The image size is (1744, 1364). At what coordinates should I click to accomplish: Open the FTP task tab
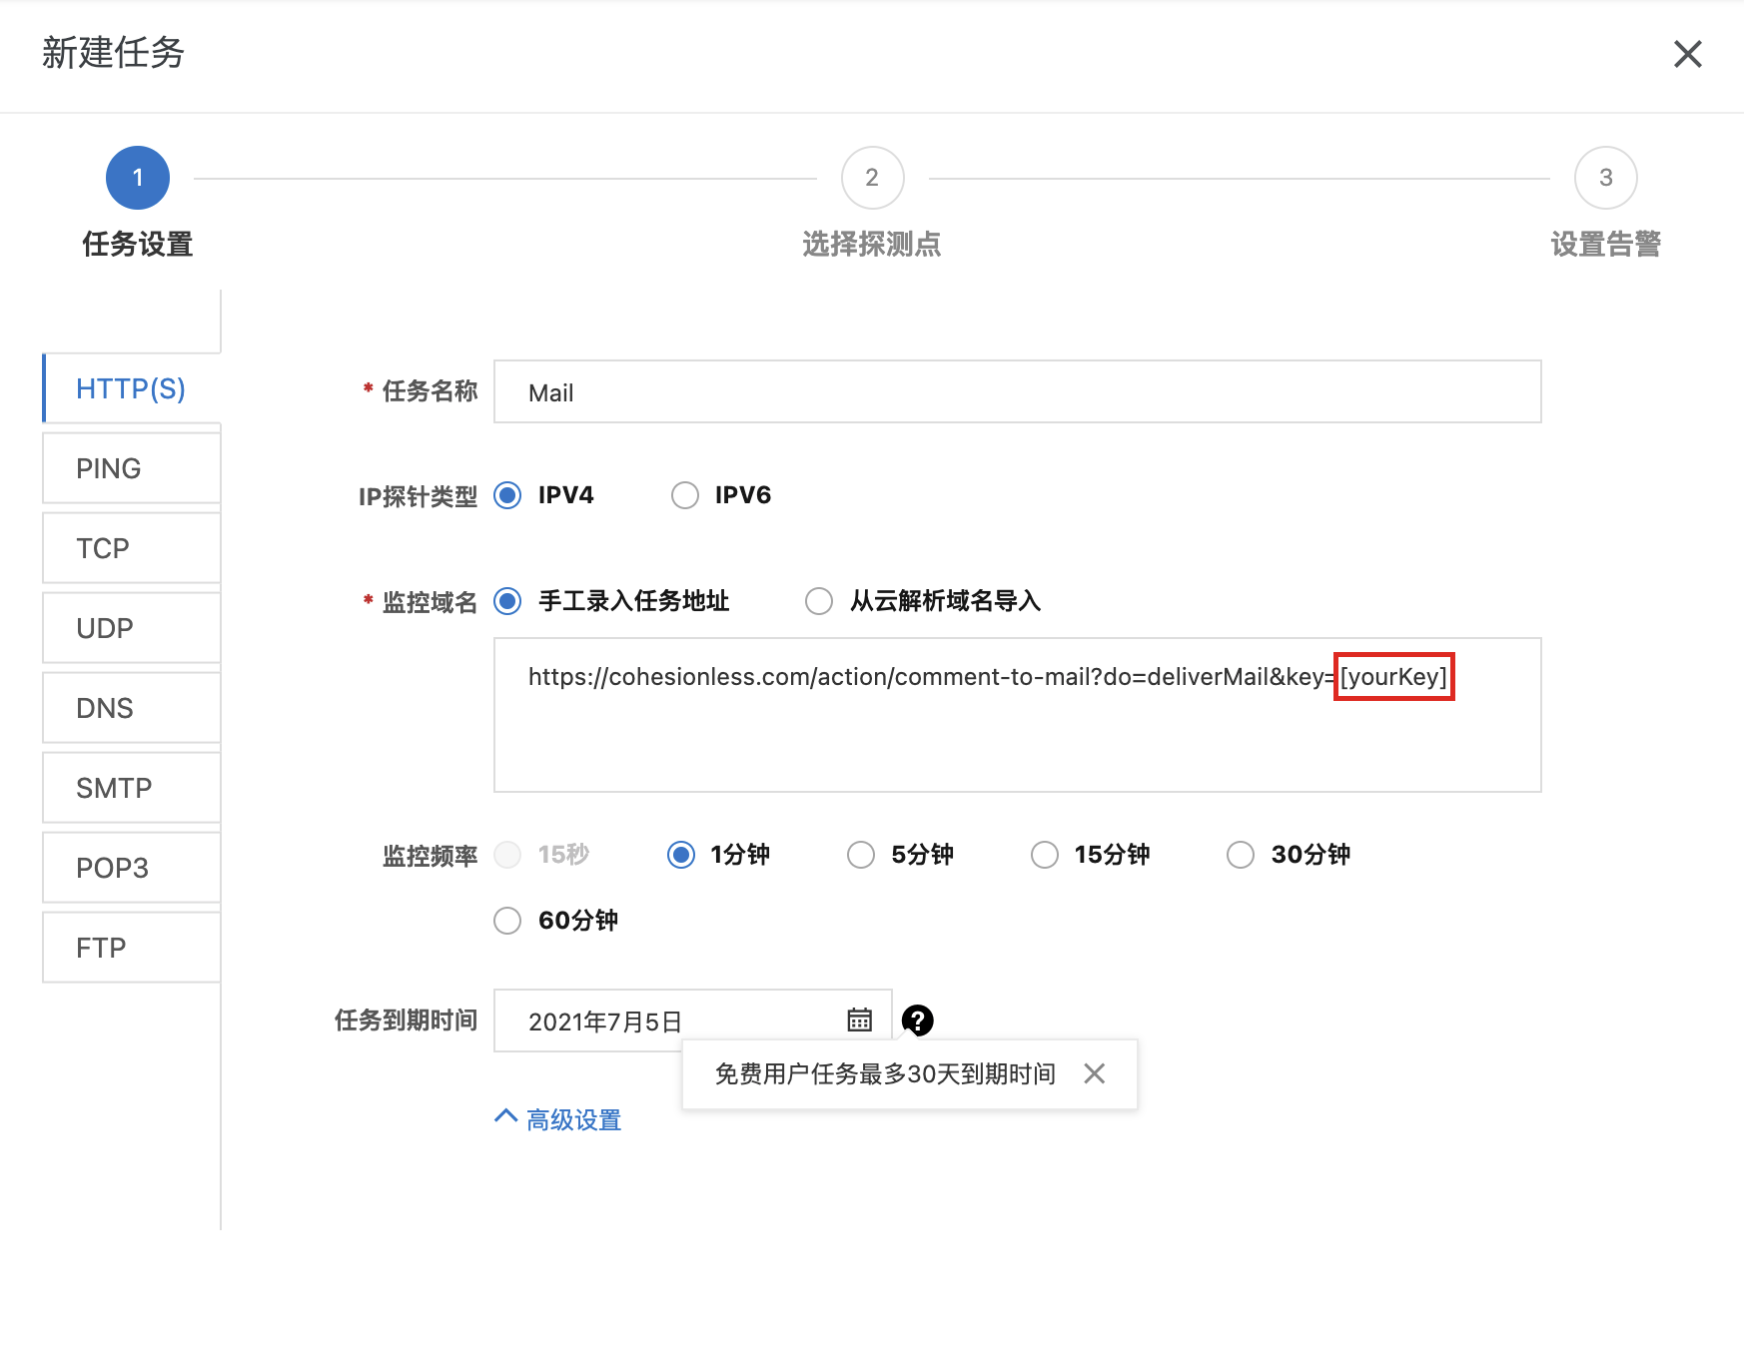131,948
